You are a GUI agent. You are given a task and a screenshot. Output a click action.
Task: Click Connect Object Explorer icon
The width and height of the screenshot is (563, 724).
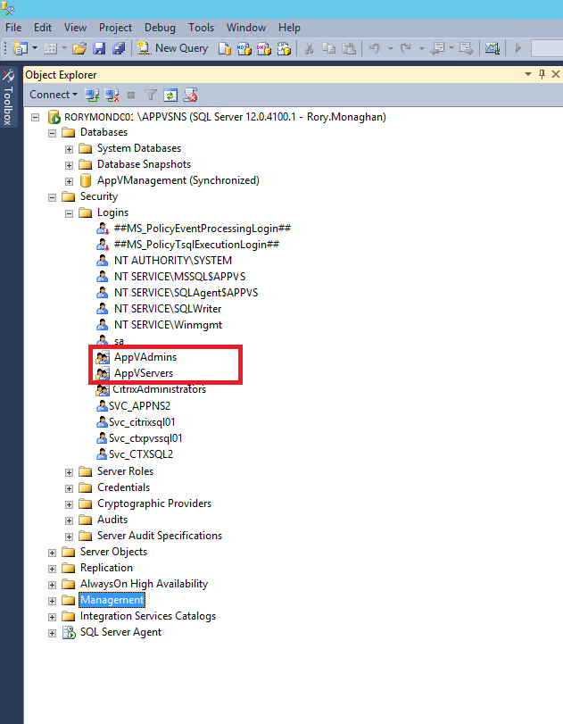click(92, 96)
